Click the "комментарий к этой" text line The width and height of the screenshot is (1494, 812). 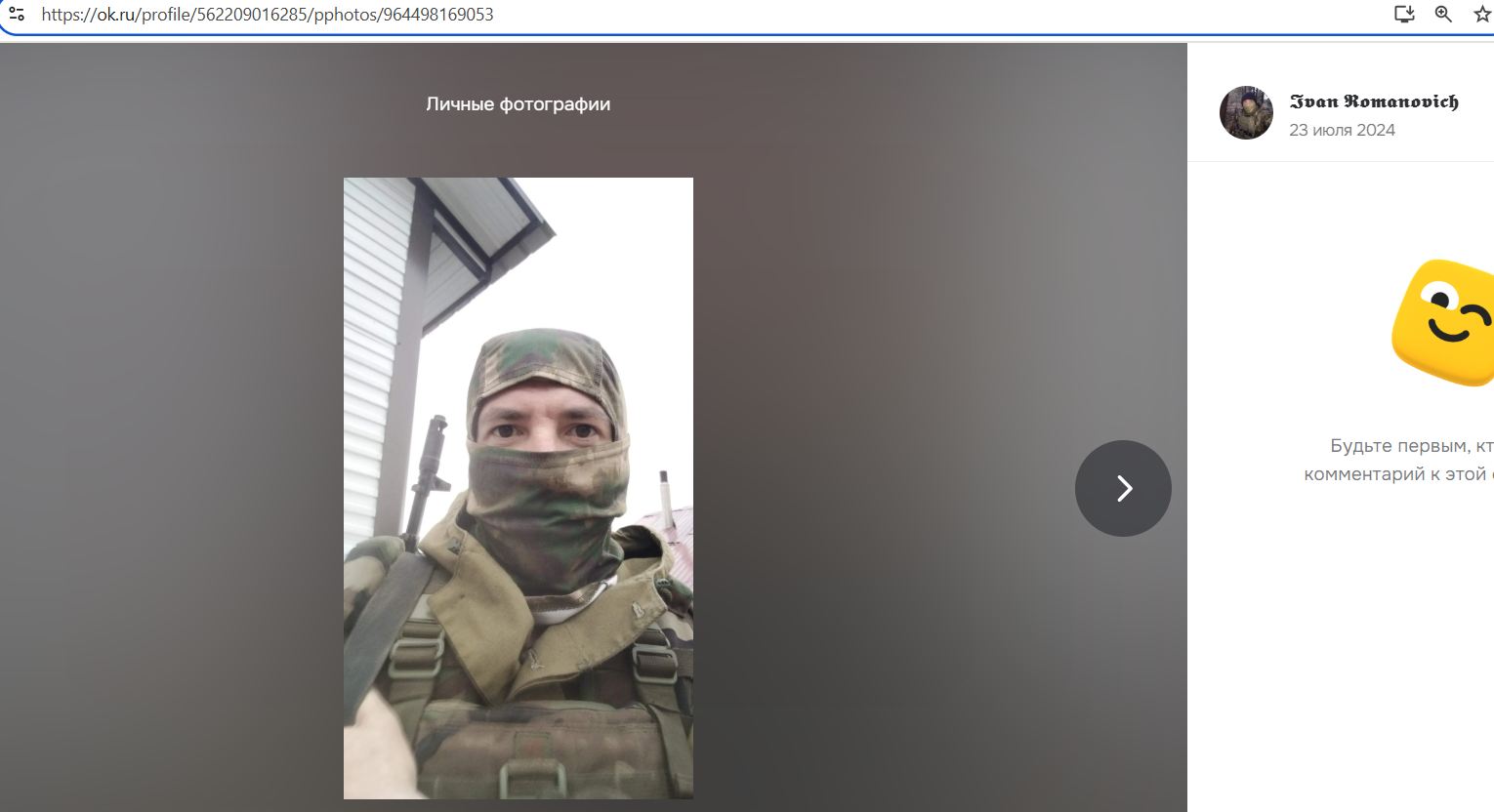[1396, 474]
